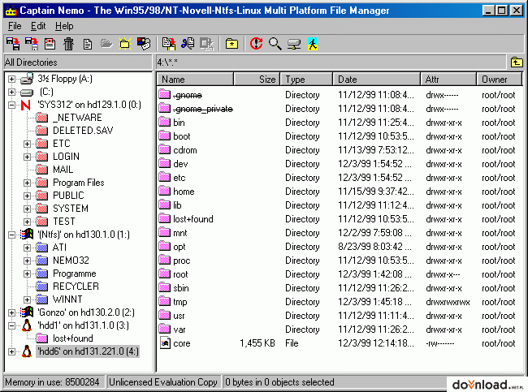Image resolution: width=528 pixels, height=392 pixels.
Task: Expand the 'Gonzo' on hd130.2.0 node
Action: tap(12, 312)
